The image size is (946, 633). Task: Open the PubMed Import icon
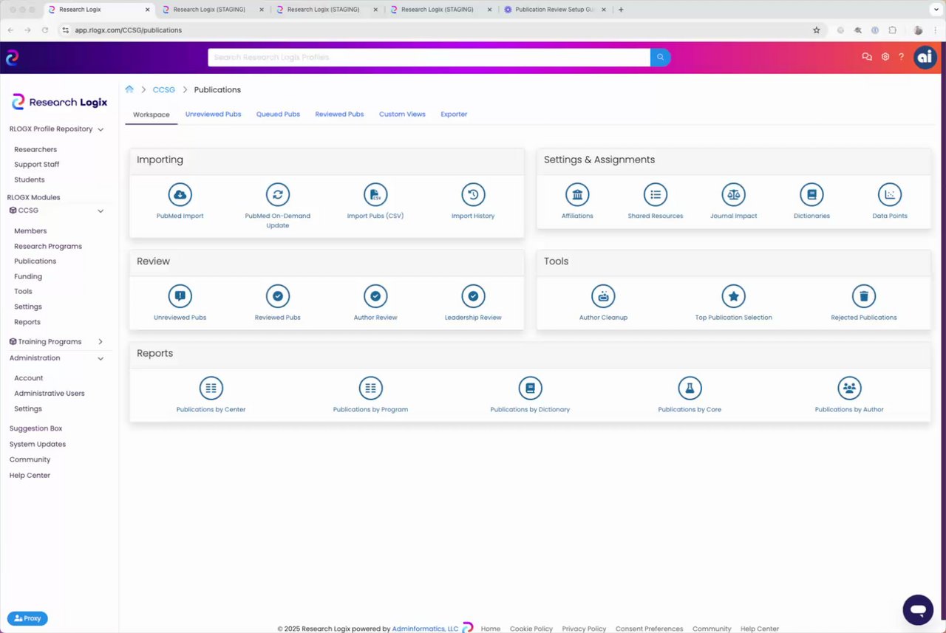tap(180, 195)
